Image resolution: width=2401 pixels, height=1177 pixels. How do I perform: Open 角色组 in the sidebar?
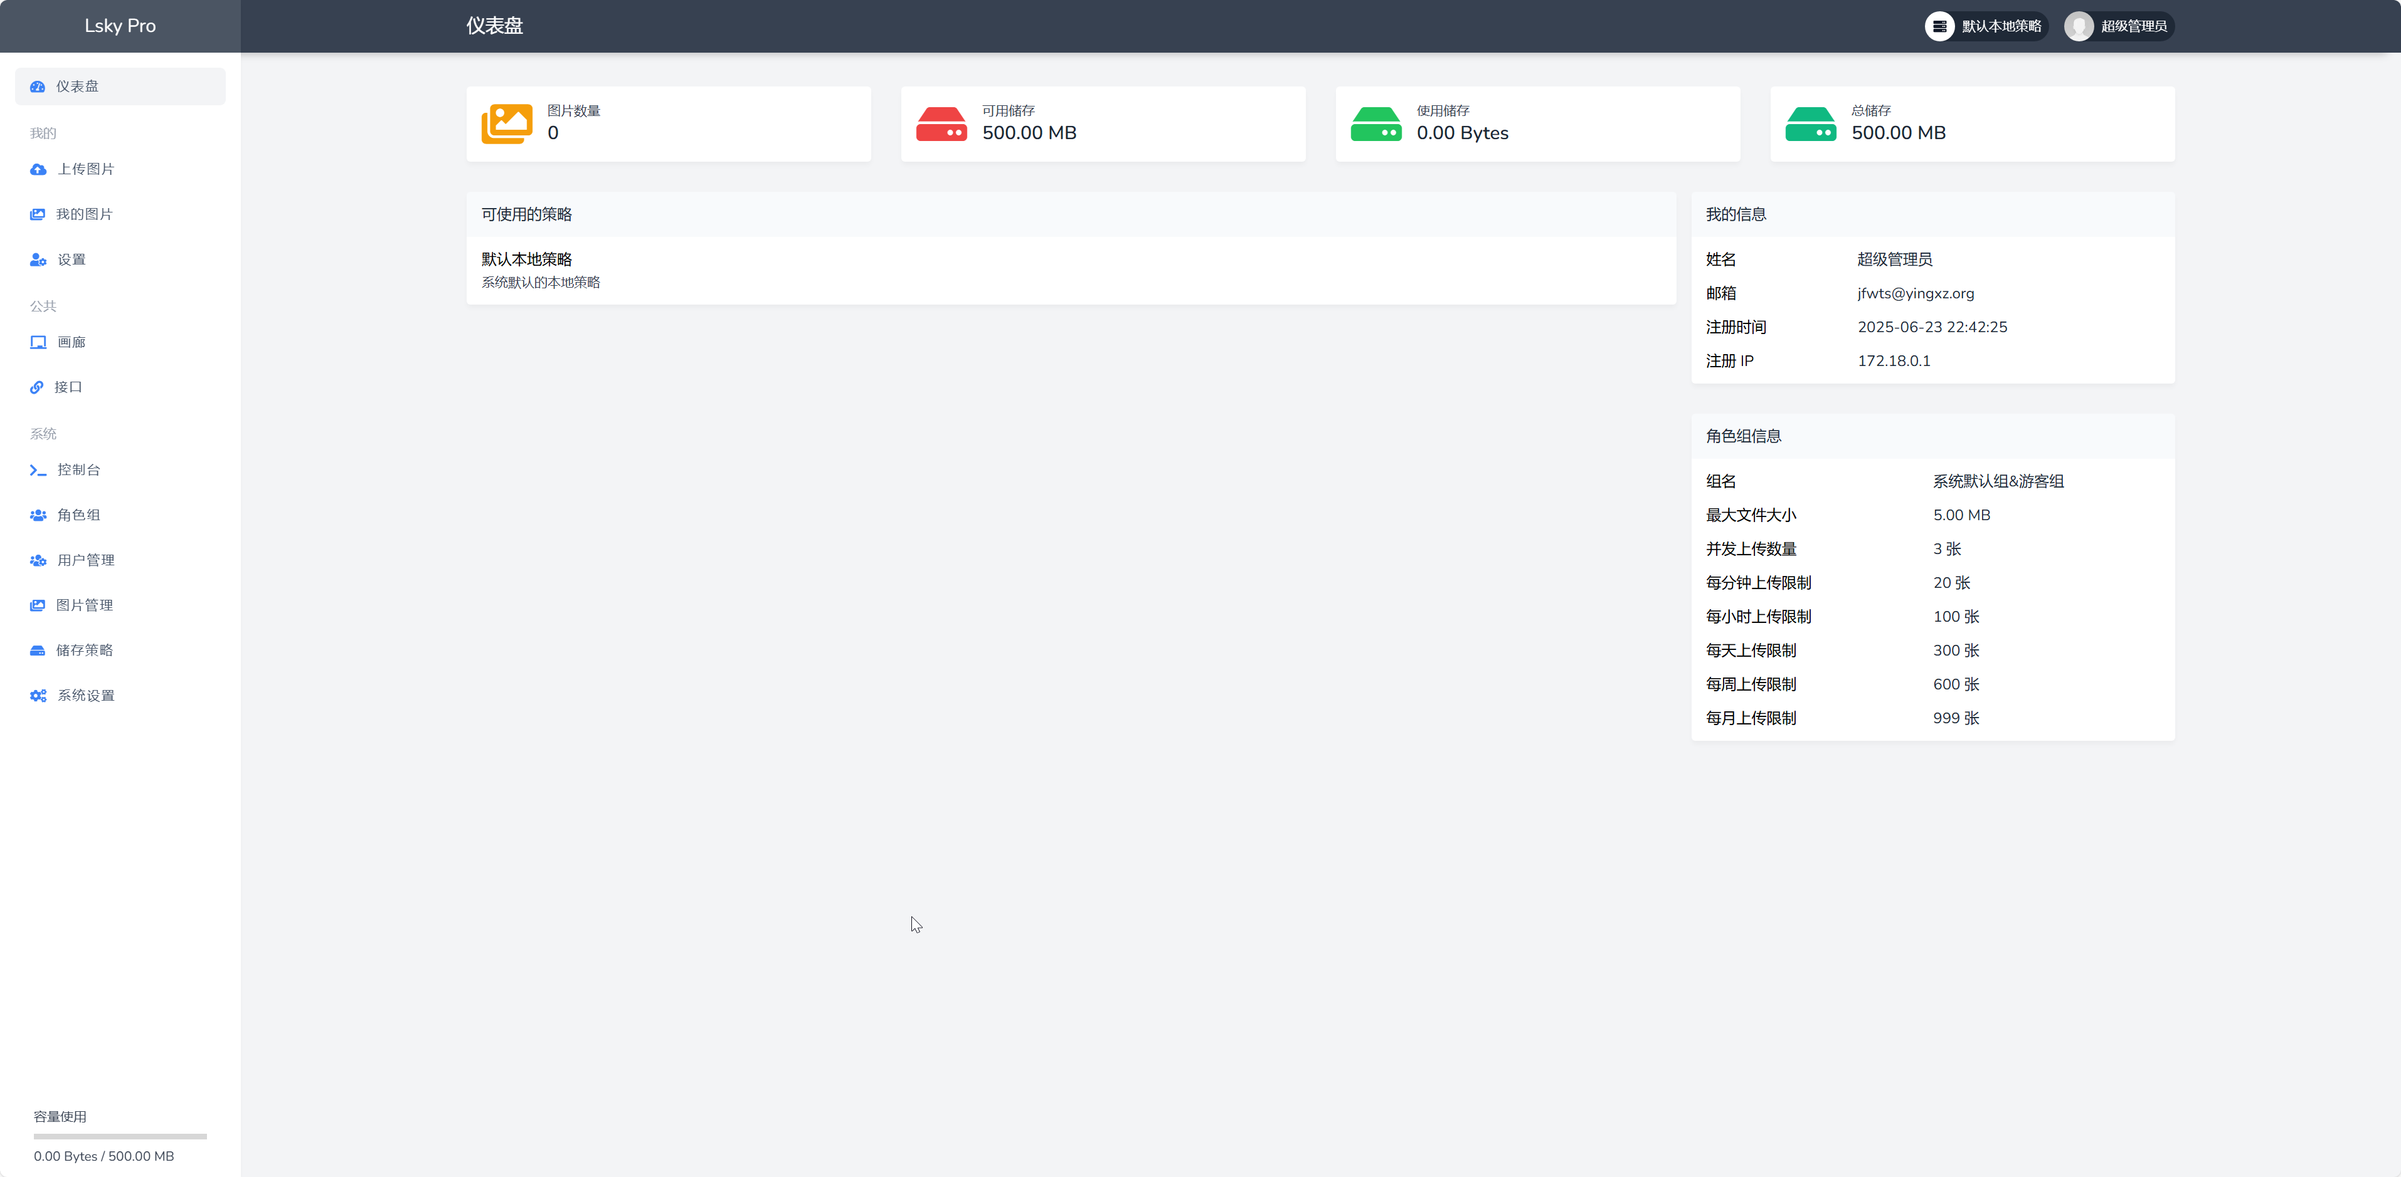click(x=120, y=515)
